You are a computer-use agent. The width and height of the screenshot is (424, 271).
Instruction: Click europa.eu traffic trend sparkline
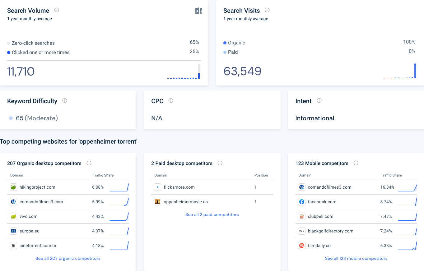point(119,231)
